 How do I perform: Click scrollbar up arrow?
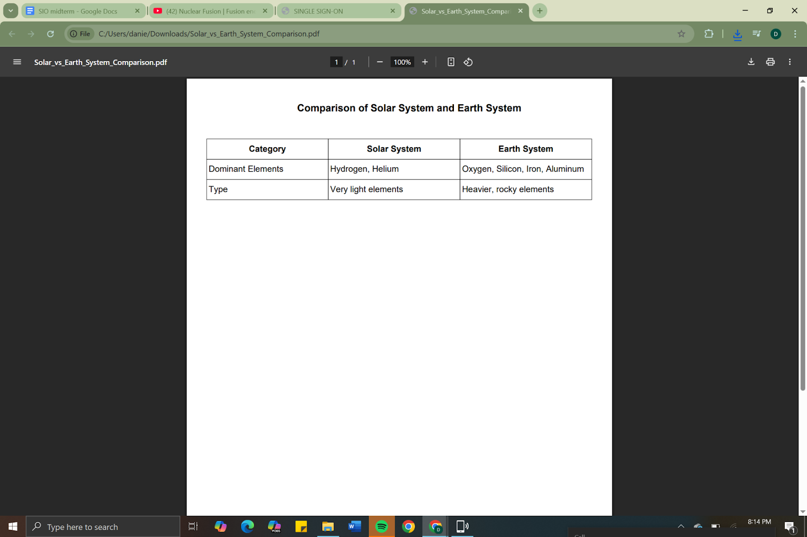[802, 81]
